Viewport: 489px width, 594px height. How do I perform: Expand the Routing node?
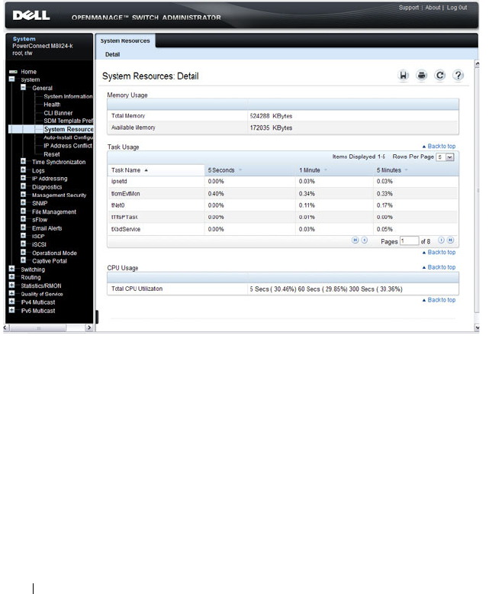click(11, 276)
